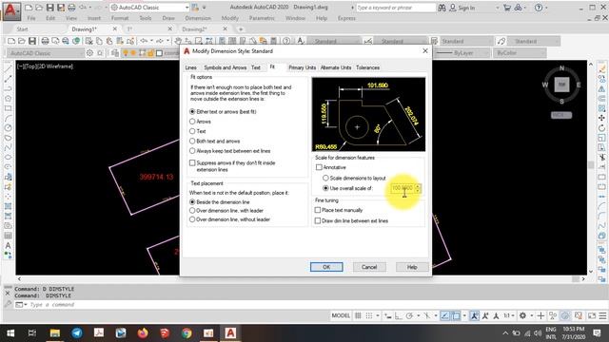
Task: Expand Help dropdown arrow in title bar
Action: coord(546,8)
